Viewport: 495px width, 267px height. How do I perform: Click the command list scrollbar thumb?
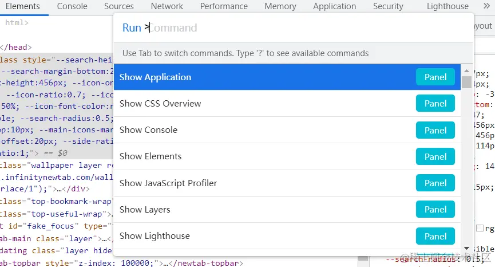click(x=466, y=82)
